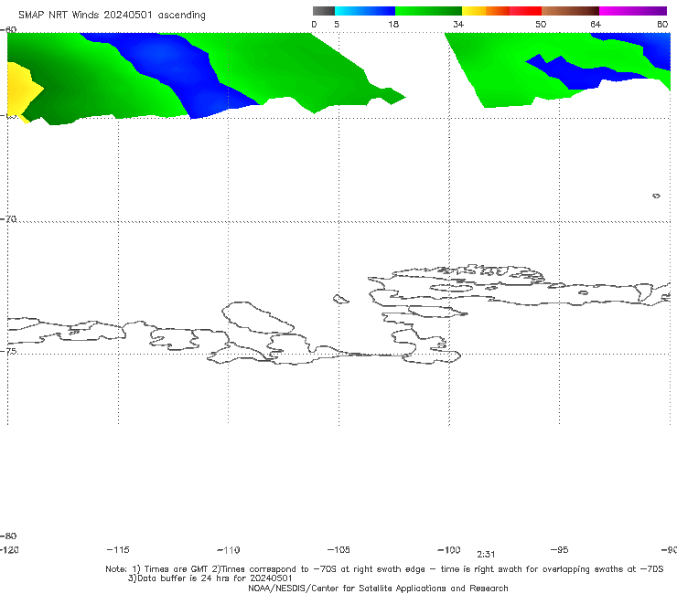Screen dimensions: 677x594
Task: Click the yellow-orange color bar segment after 34
Action: coord(486,11)
